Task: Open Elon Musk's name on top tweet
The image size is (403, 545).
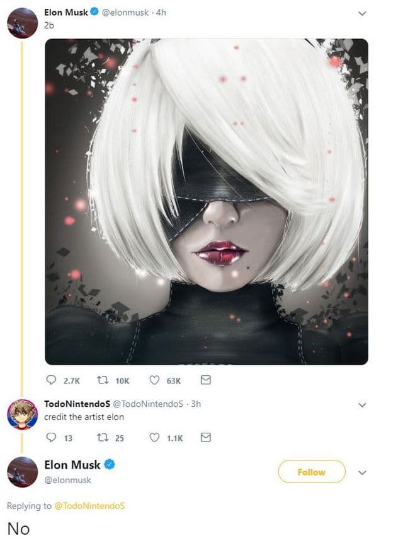Action: click(x=66, y=12)
